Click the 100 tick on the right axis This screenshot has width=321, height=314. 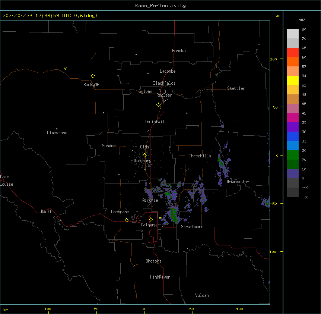pyautogui.click(x=273, y=59)
